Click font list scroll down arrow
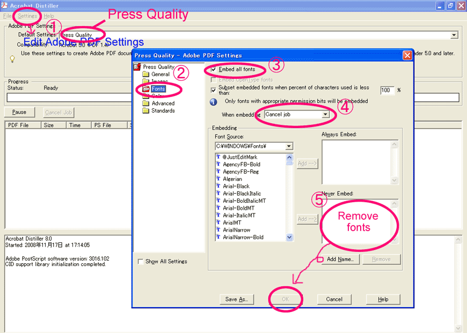Screen dimensions: 467x333 click(289, 237)
